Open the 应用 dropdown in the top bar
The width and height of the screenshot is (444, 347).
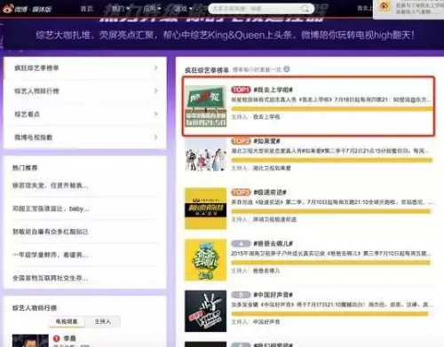[152, 9]
